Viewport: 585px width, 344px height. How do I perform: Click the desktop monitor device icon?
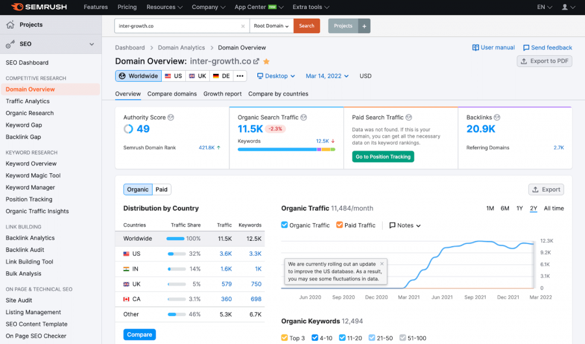coord(260,76)
